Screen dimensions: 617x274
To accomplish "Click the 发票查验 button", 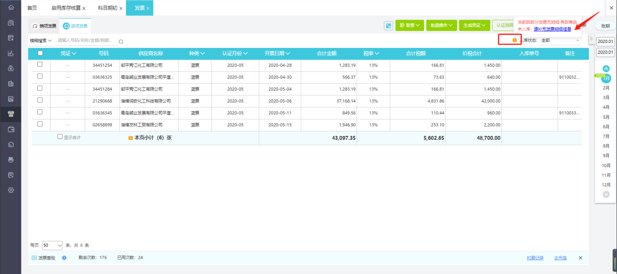I will (43, 258).
